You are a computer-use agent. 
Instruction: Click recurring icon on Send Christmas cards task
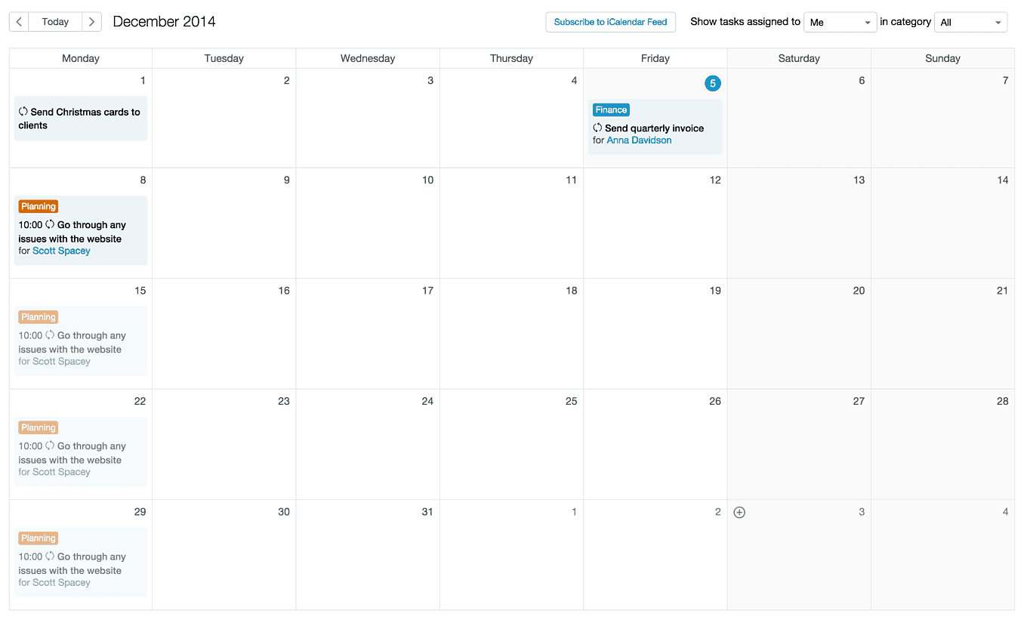[23, 112]
